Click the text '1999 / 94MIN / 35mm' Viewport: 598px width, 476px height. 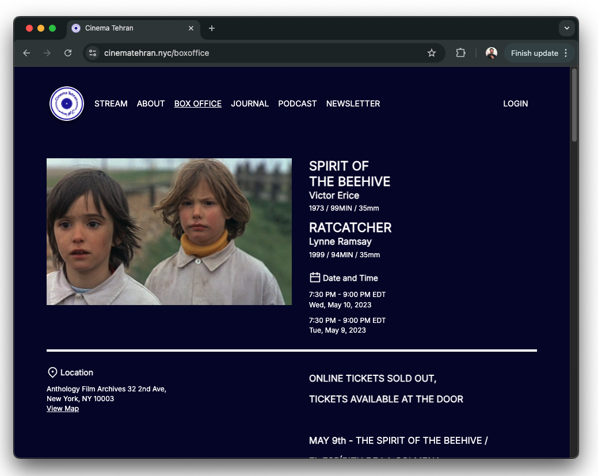pos(344,255)
